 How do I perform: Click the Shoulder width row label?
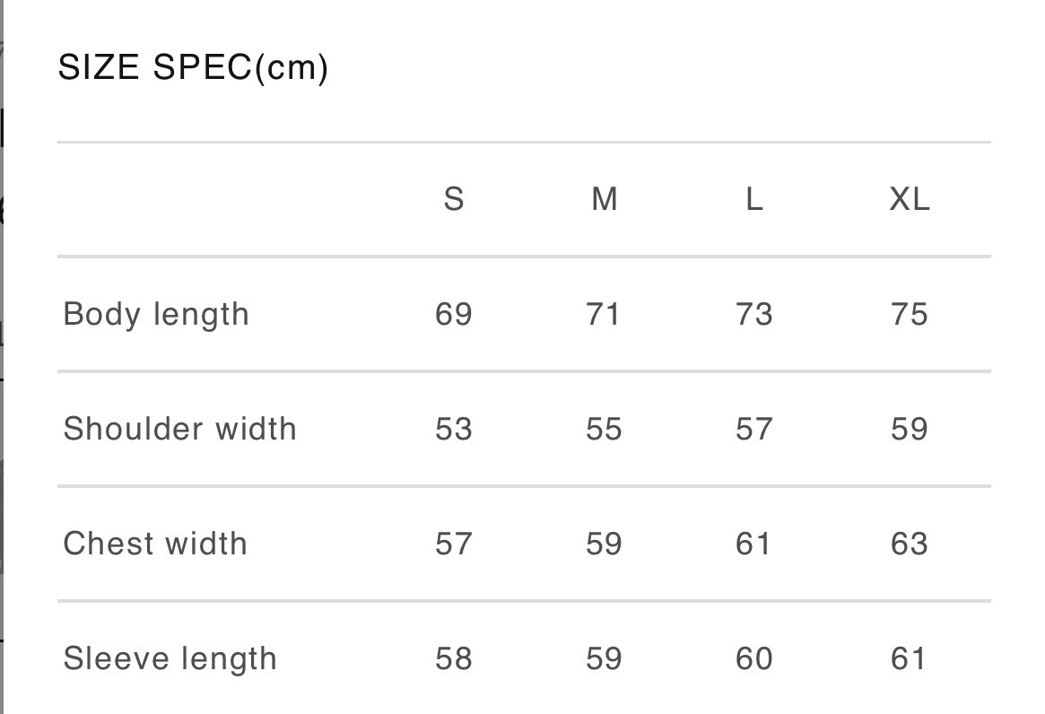(x=179, y=429)
